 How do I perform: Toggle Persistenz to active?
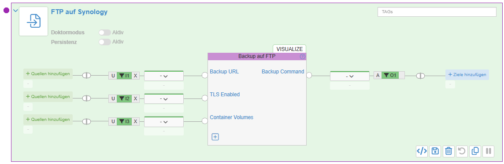(x=105, y=42)
